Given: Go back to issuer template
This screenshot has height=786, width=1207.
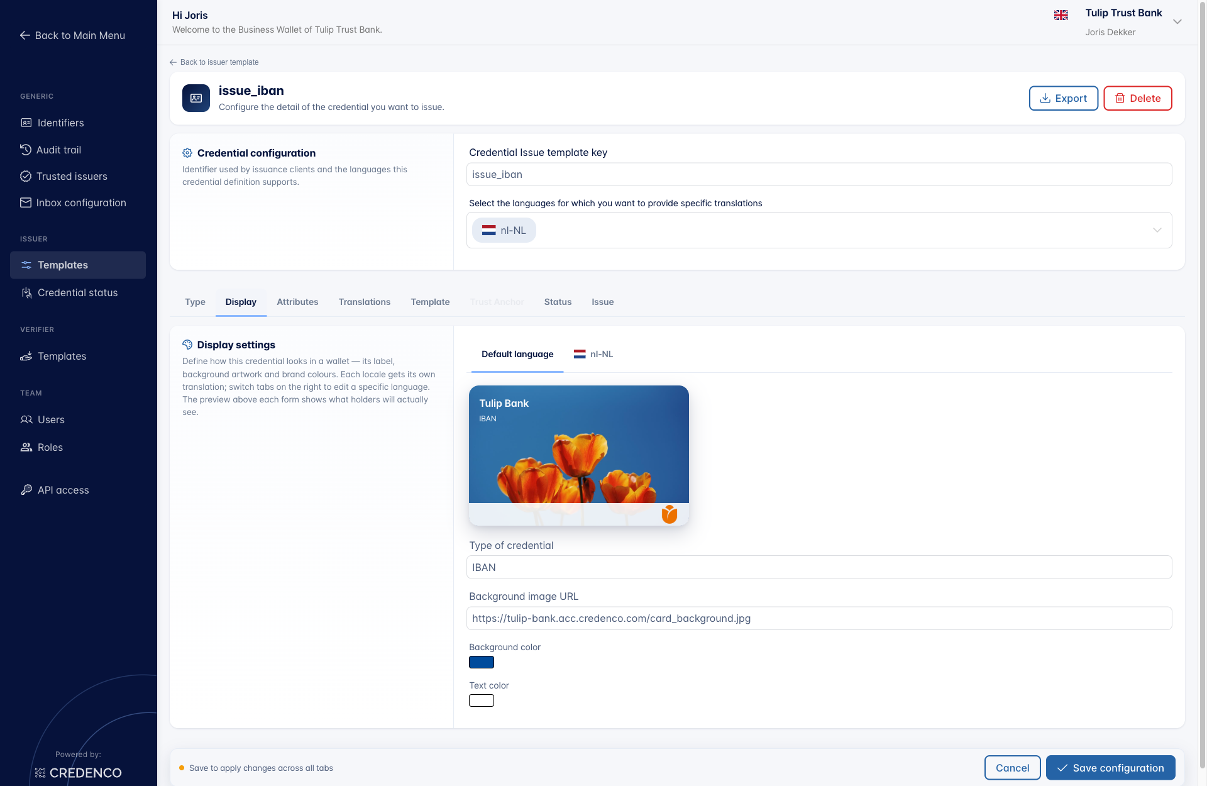Looking at the screenshot, I should click(x=214, y=62).
